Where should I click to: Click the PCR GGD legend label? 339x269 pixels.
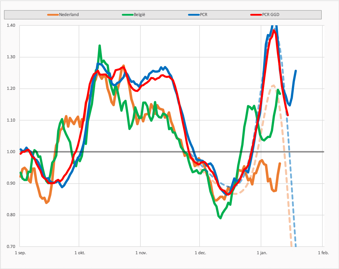(271, 15)
